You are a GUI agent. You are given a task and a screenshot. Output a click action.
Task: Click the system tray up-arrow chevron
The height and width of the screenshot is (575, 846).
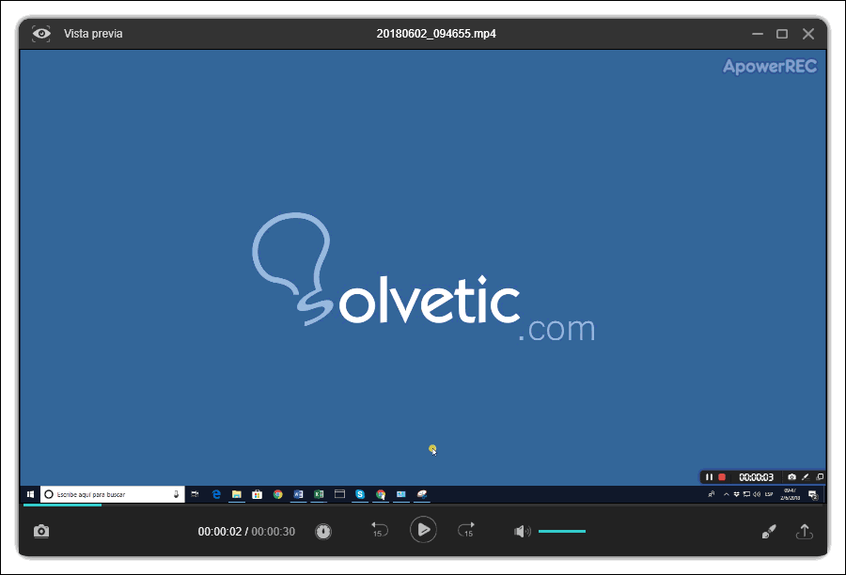pos(727,494)
